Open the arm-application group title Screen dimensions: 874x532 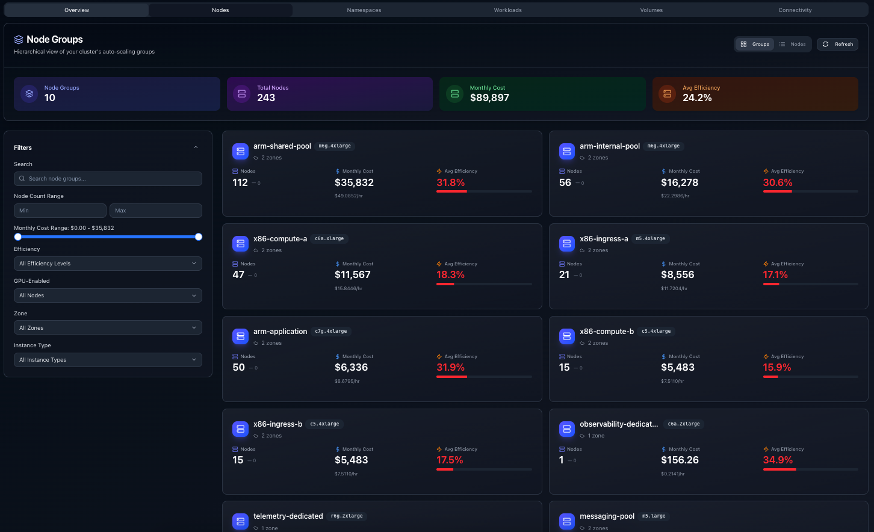[x=280, y=332]
